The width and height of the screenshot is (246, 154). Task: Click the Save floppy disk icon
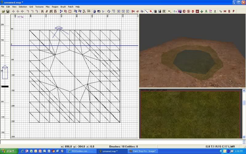coord(8,11)
